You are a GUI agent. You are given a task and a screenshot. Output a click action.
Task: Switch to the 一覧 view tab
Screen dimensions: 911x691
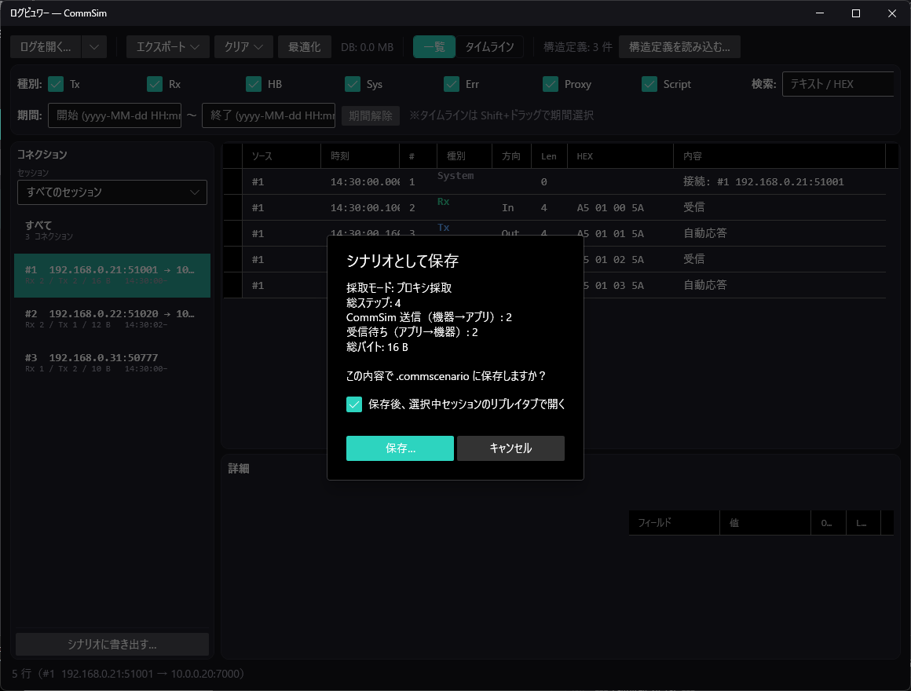point(434,47)
